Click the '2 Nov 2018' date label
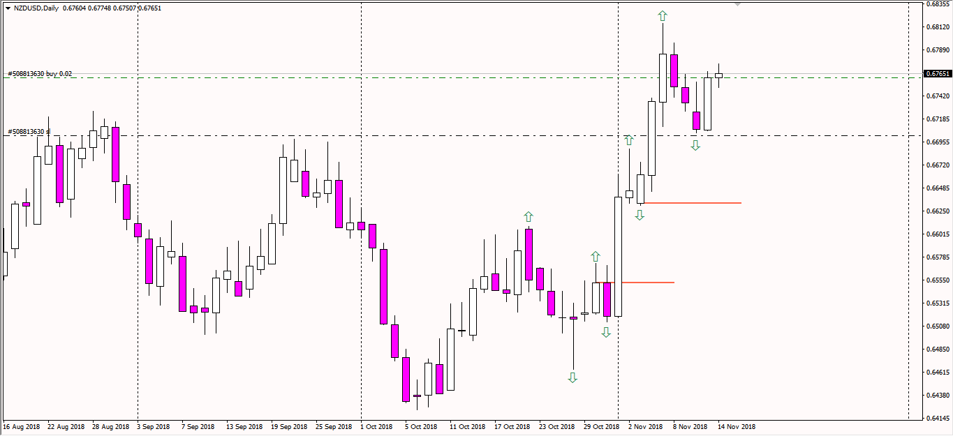The image size is (953, 436). point(645,426)
